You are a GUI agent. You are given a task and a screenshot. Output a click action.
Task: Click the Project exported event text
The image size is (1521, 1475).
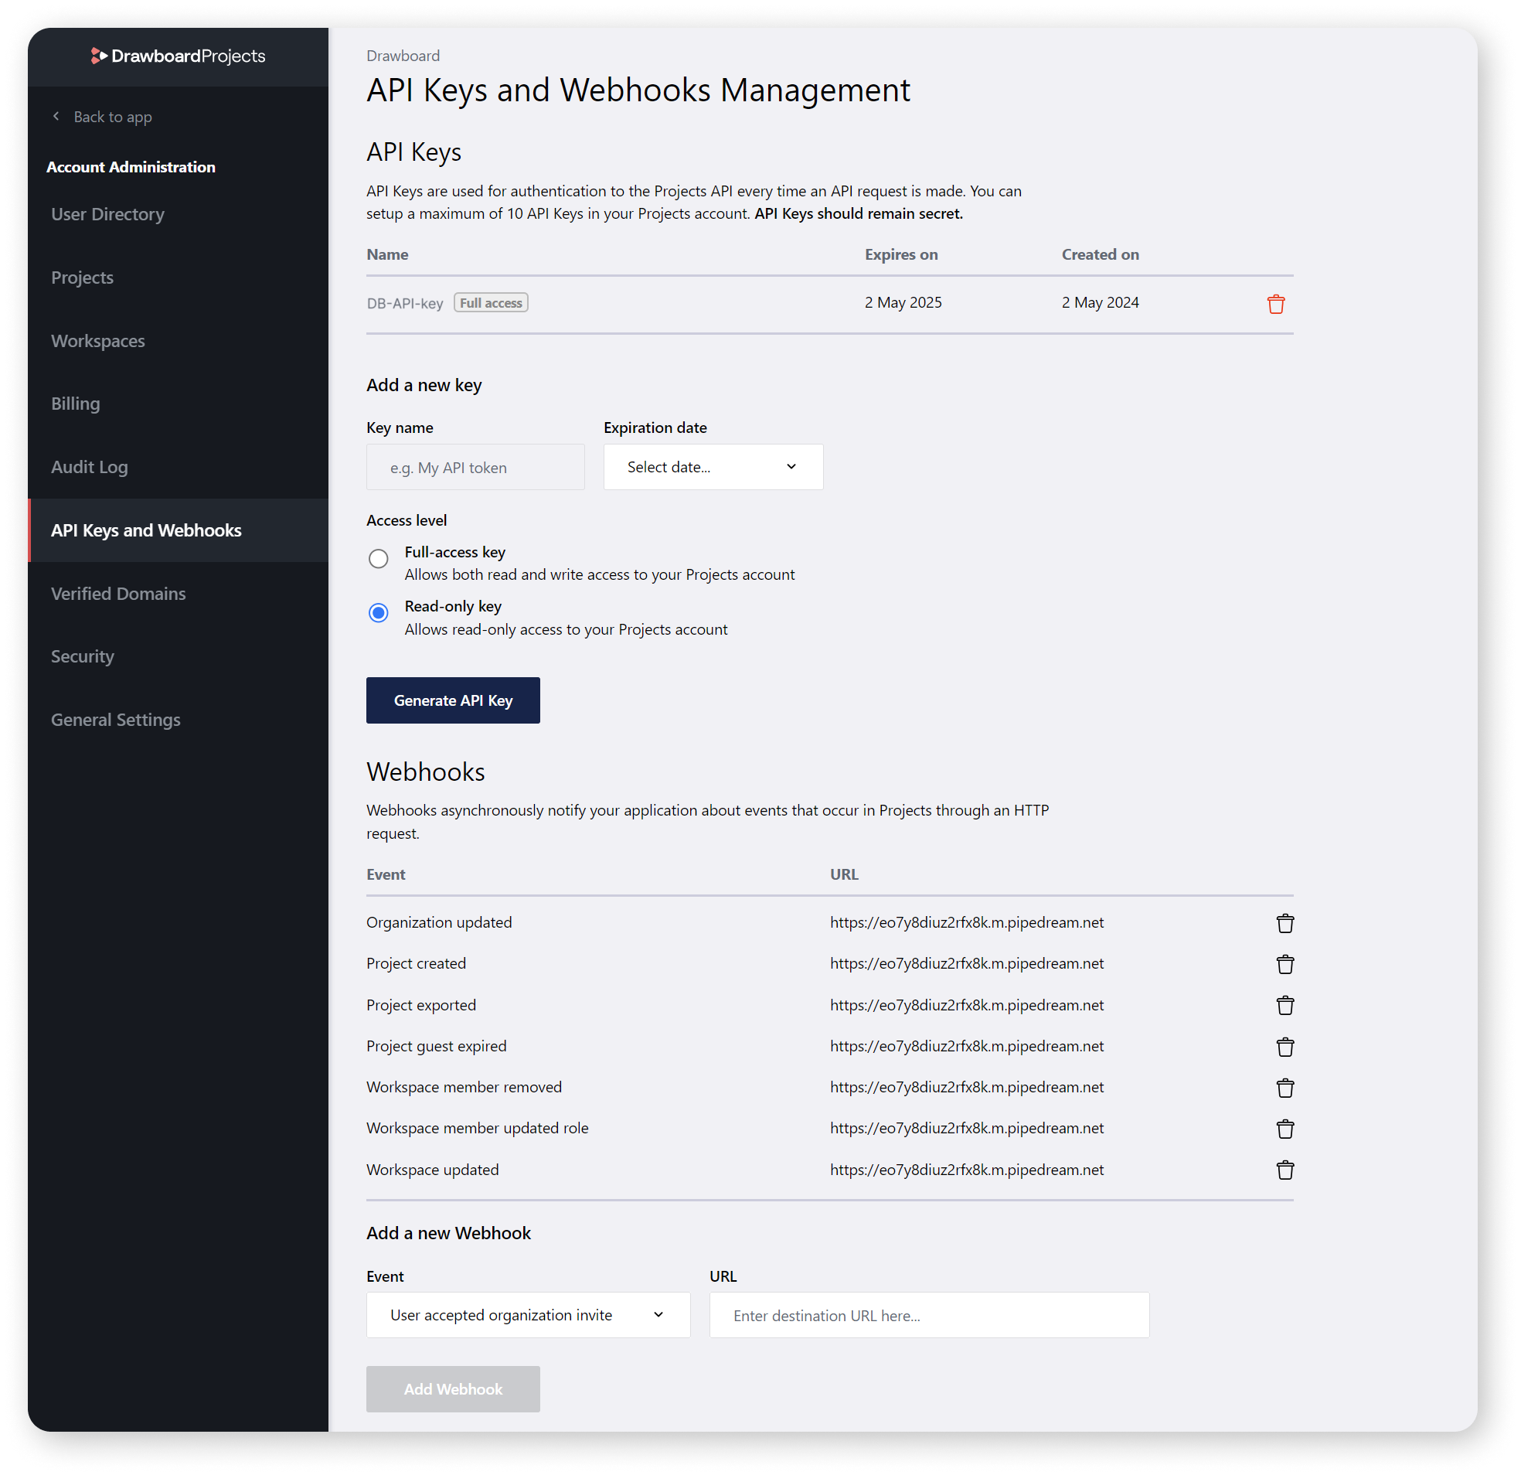pos(421,1005)
